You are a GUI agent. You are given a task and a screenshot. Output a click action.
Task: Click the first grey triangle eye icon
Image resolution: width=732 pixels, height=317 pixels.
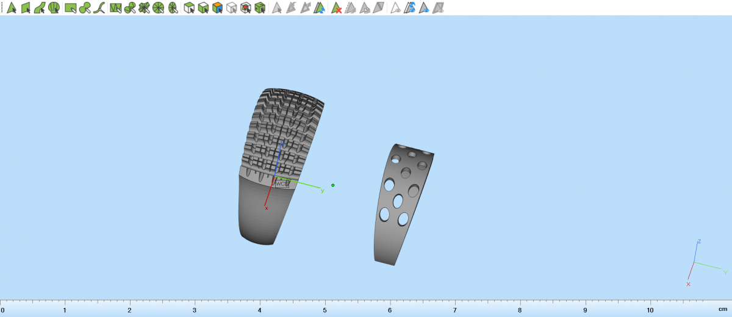tap(395, 8)
